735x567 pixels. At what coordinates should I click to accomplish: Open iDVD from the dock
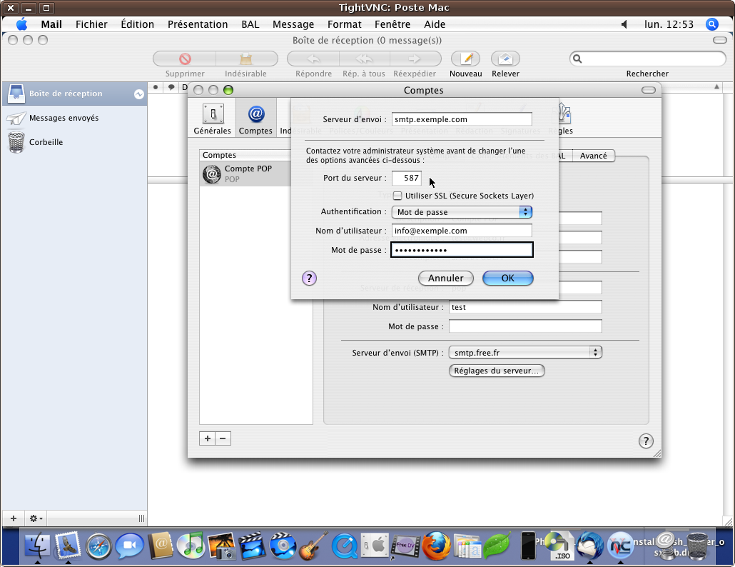coord(283,546)
